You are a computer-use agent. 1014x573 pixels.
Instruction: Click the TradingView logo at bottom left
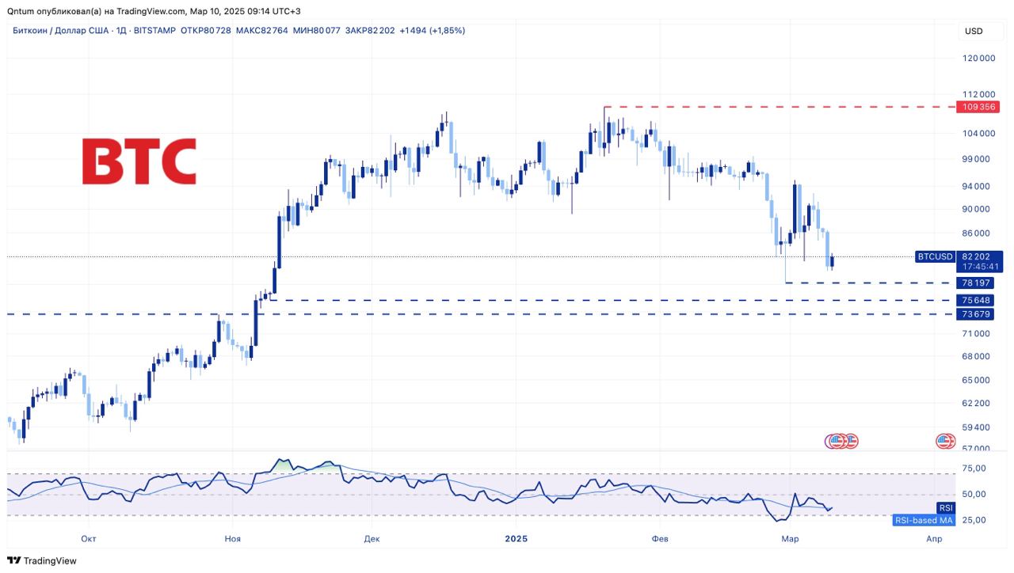click(x=42, y=560)
